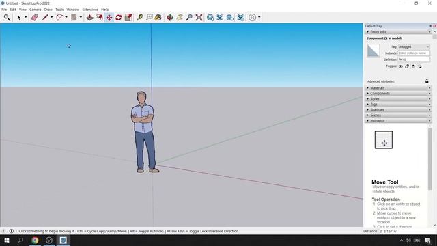Select the Select arrow tool
437x246 pixels.
tap(18, 18)
